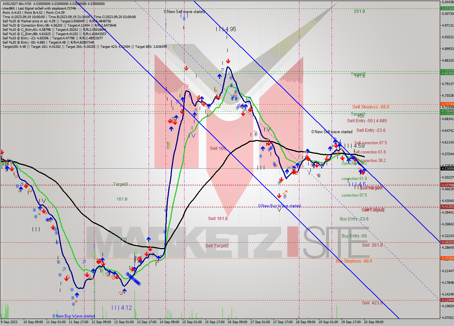Image resolution: width=454 pixels, height=326 pixels.
Task: Click the 'Sell 261.8' level label
Action: pyautogui.click(x=372, y=245)
